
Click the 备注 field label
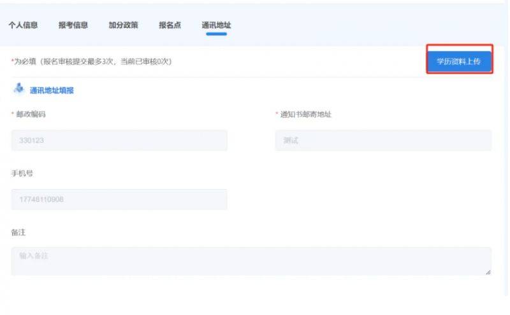coord(18,232)
